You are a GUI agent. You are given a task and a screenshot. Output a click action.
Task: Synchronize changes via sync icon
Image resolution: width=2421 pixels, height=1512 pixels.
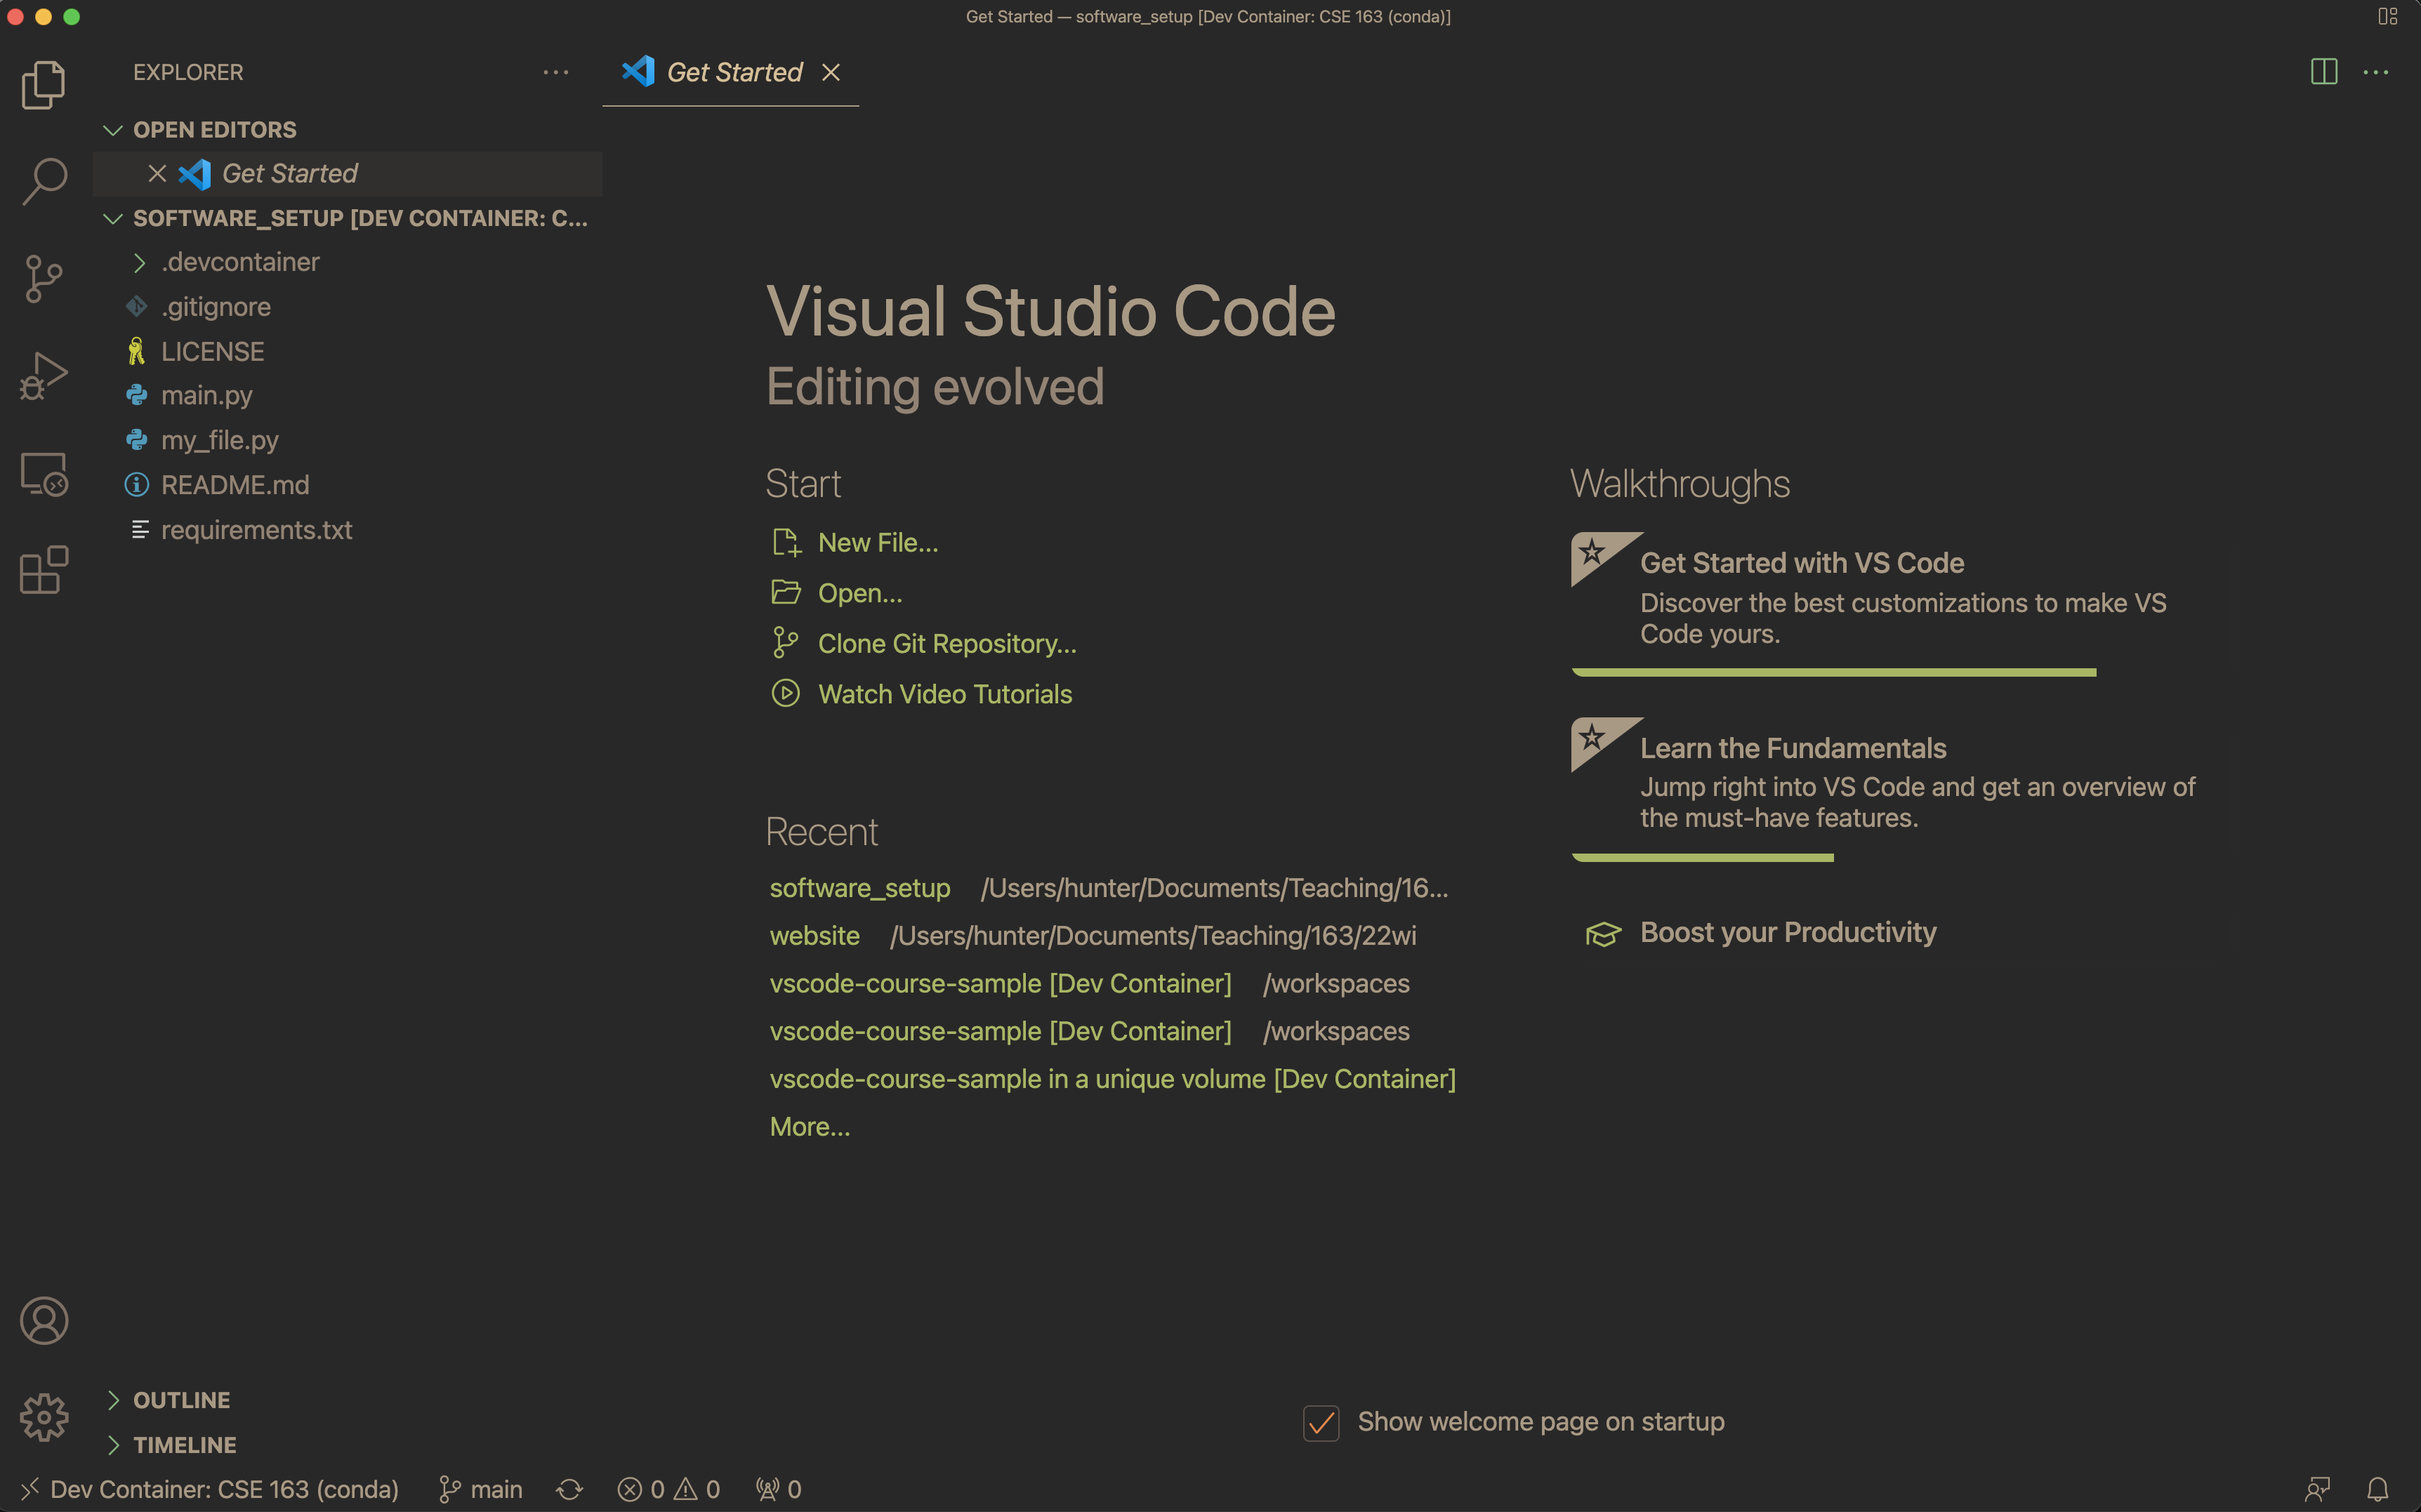coord(570,1489)
